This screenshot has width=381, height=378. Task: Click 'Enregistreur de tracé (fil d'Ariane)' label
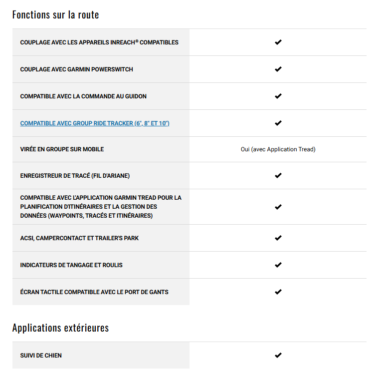point(75,176)
